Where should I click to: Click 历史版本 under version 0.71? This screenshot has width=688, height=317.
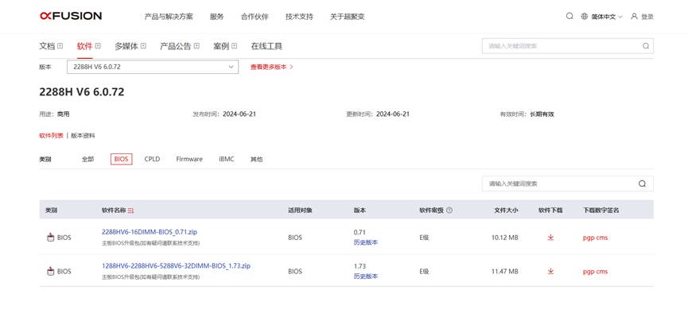366,242
